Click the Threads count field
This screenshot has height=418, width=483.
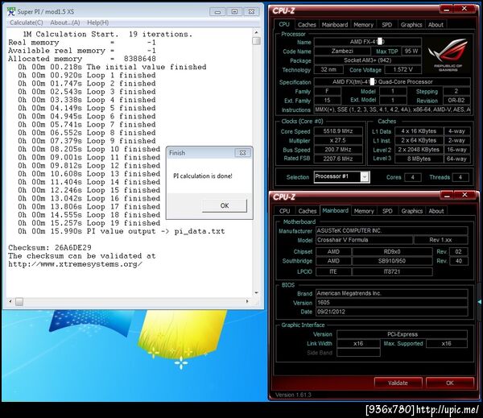point(460,177)
